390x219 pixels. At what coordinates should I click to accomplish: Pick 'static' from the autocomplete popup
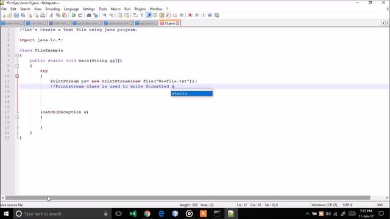192,94
